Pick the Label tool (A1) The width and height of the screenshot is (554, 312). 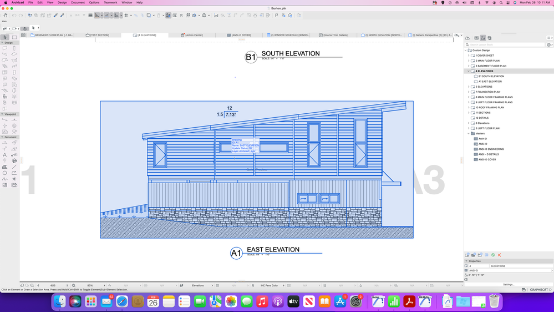14,155
